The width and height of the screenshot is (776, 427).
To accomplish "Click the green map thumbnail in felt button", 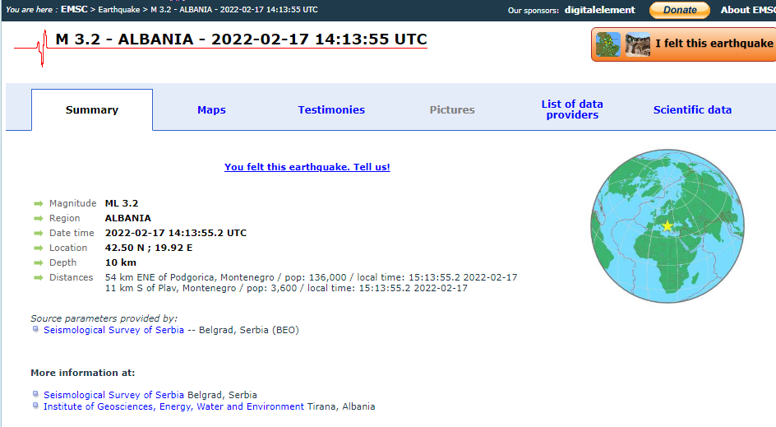I will pos(607,44).
